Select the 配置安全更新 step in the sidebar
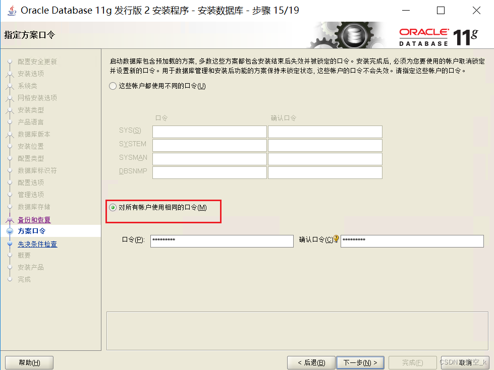The width and height of the screenshot is (494, 370). click(x=37, y=61)
